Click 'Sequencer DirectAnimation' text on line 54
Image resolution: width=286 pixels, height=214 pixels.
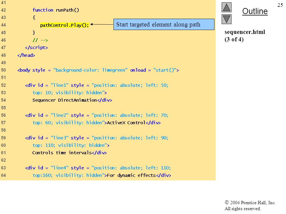(x=65, y=100)
